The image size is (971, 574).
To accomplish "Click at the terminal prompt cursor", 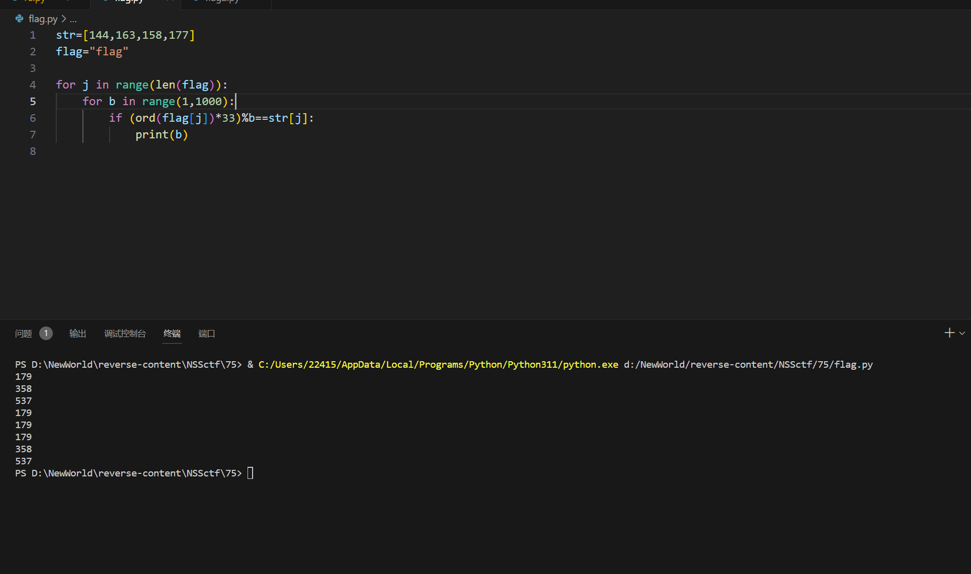I will (x=250, y=473).
